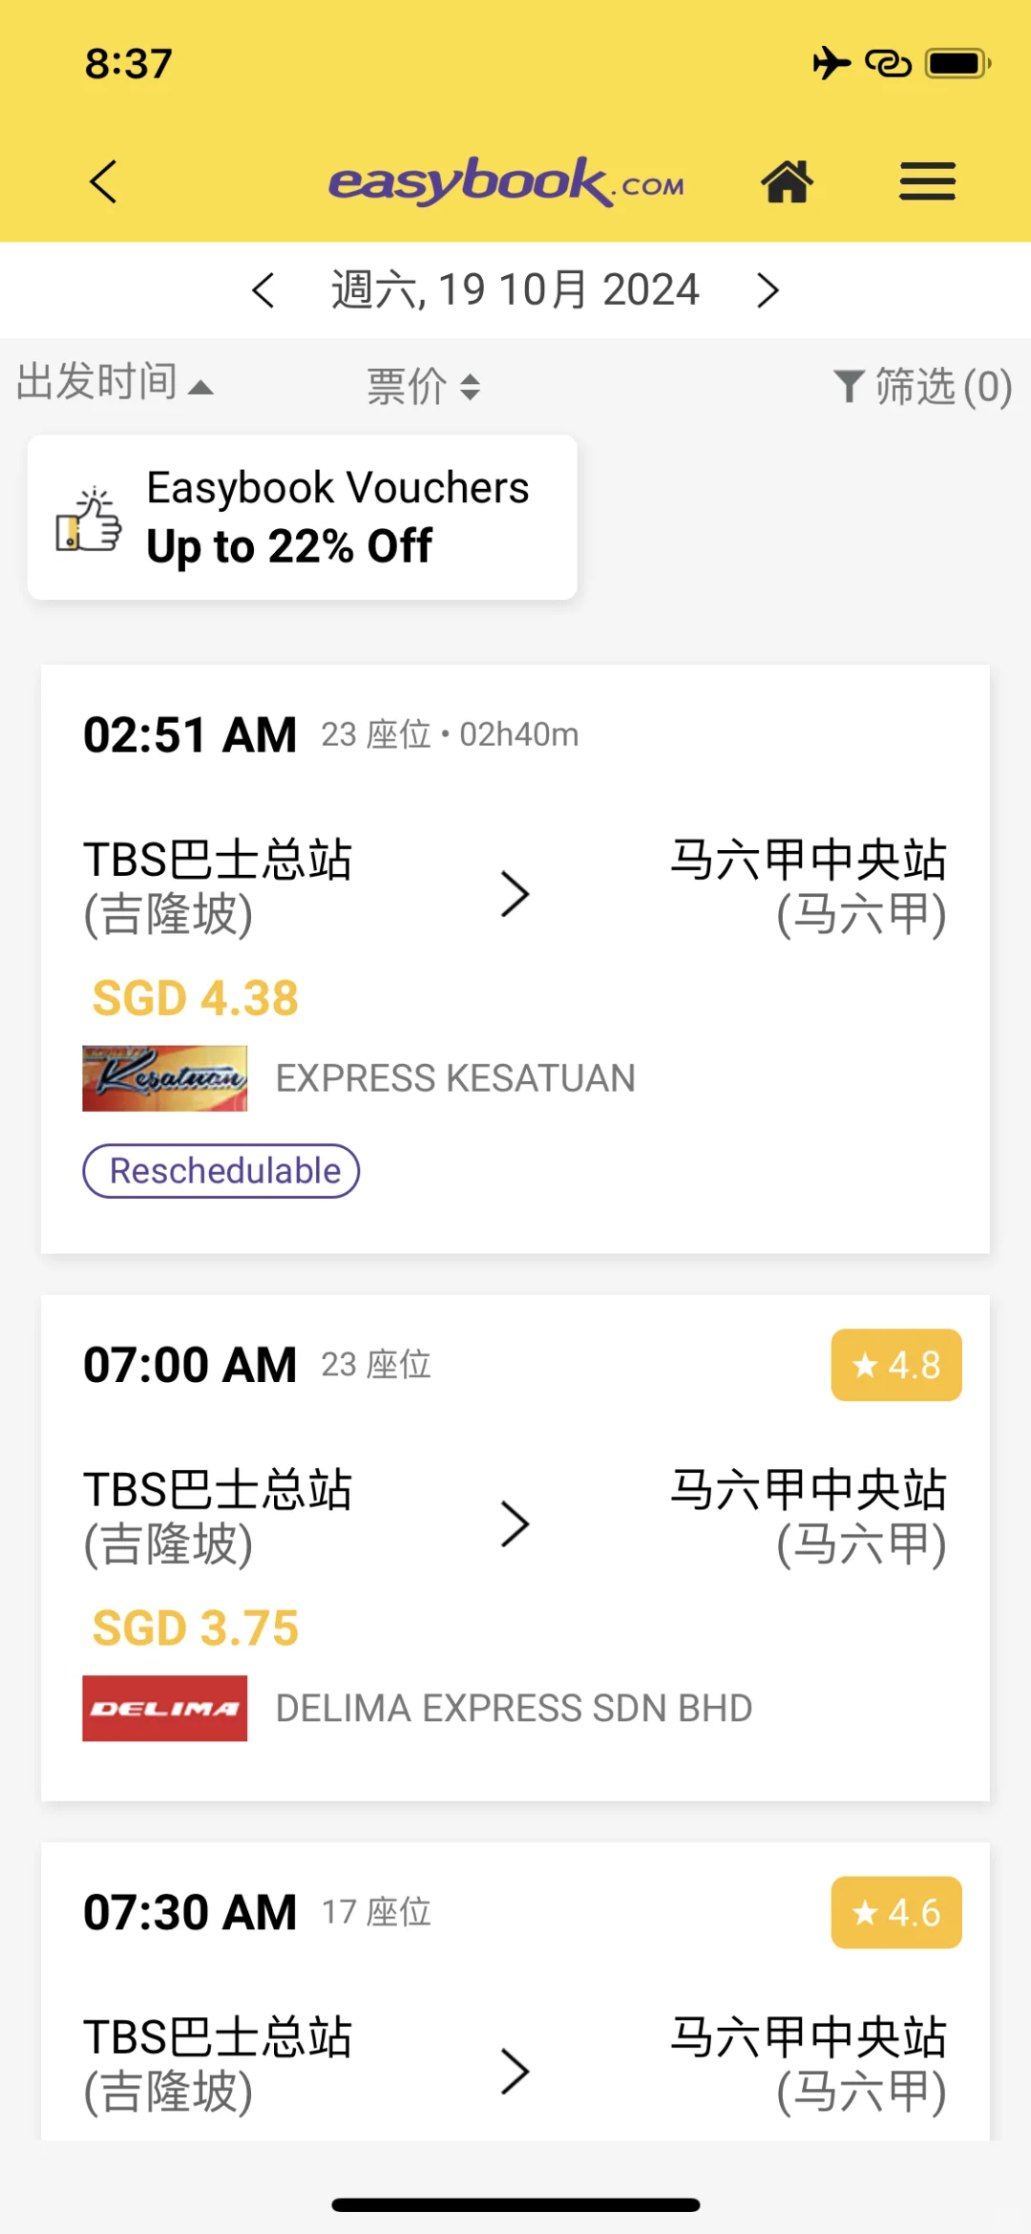Viewport: 1031px width, 2234px height.
Task: Open the home icon
Action: pos(787,181)
